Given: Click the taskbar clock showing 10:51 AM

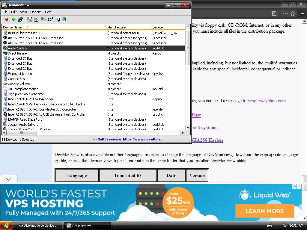Looking at the screenshot, I should tap(296, 226).
